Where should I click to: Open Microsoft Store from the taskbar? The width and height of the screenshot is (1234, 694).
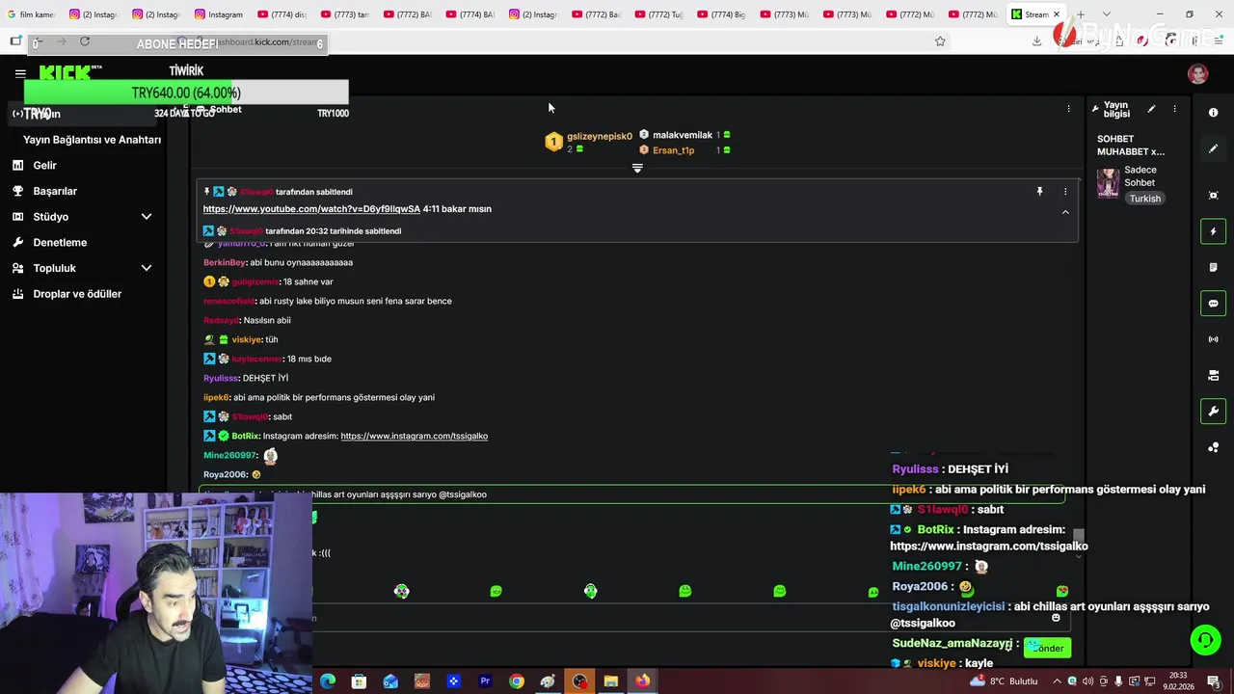(359, 681)
